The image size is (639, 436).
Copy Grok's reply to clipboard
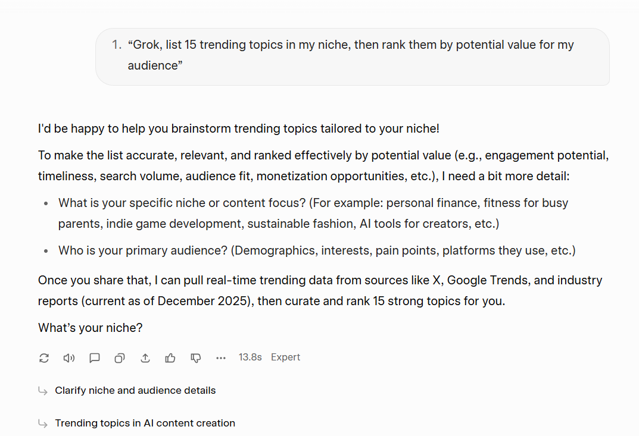click(x=119, y=357)
